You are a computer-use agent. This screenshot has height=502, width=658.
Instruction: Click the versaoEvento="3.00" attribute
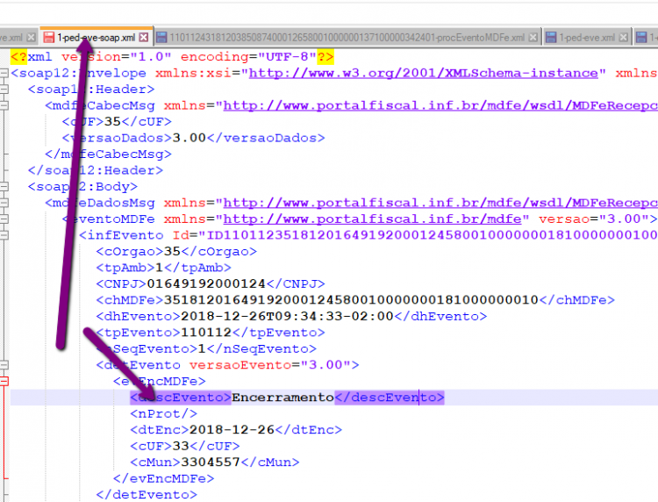270,365
